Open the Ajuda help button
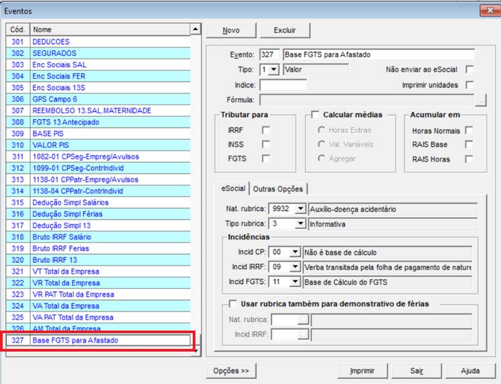Screen dimensions: 501x384 click(469, 371)
